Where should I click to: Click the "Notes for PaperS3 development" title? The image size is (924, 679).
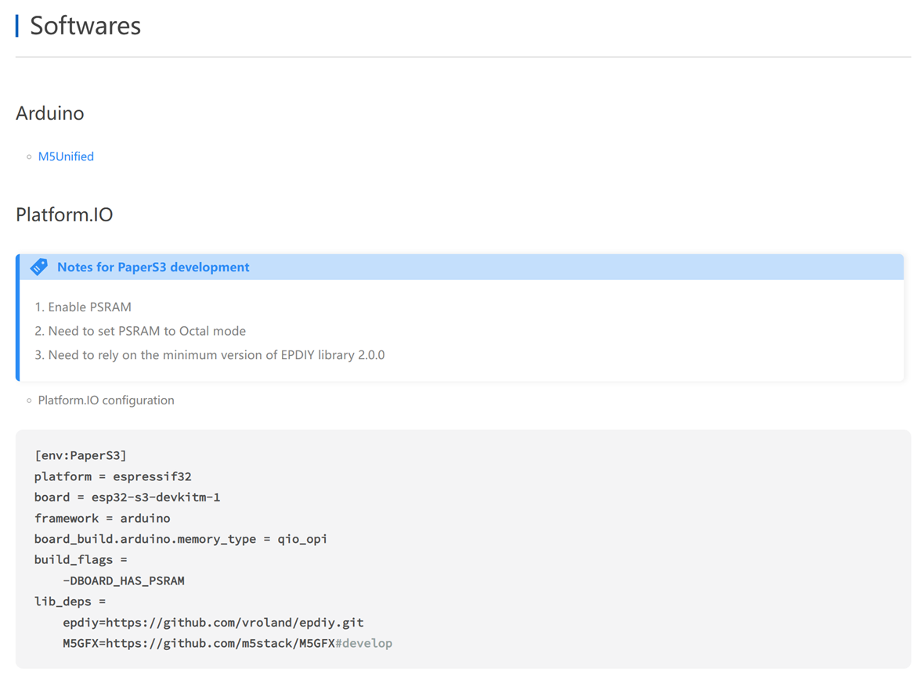pyautogui.click(x=153, y=267)
